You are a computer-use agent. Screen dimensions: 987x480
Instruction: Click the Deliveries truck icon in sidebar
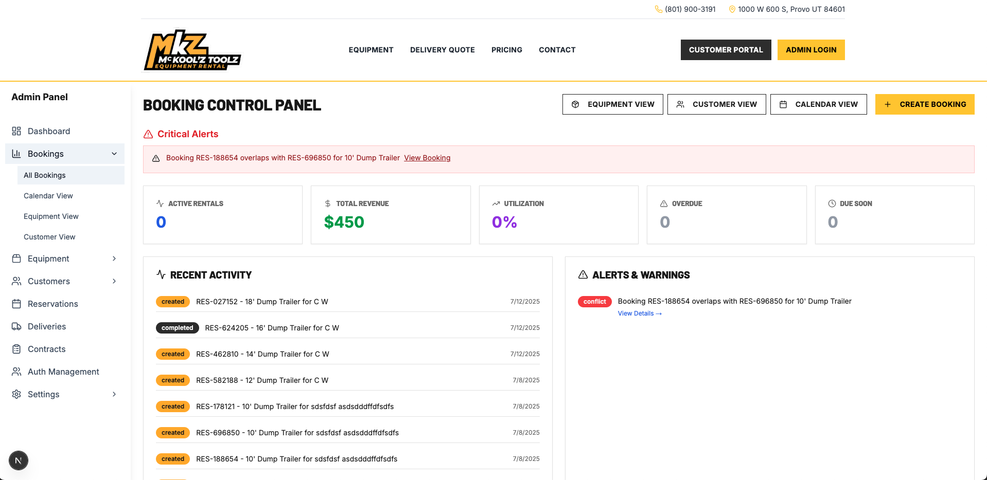[x=17, y=326]
